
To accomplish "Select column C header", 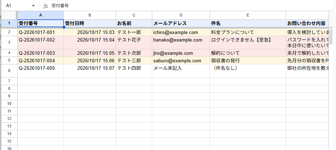I will pos(134,15).
